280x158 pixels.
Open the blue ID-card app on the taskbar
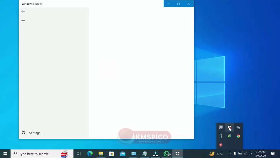pos(134,154)
